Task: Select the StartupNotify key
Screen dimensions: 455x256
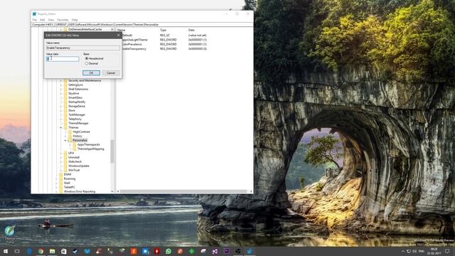Action: click(77, 102)
